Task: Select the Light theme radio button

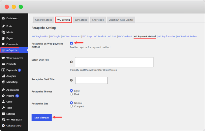Action: click(71, 90)
